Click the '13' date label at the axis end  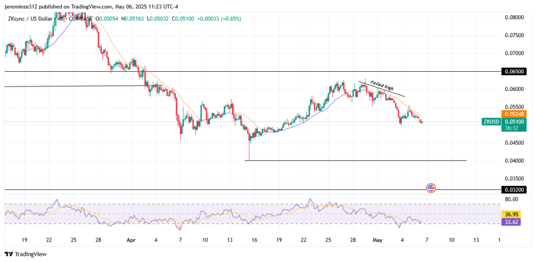coord(476,240)
